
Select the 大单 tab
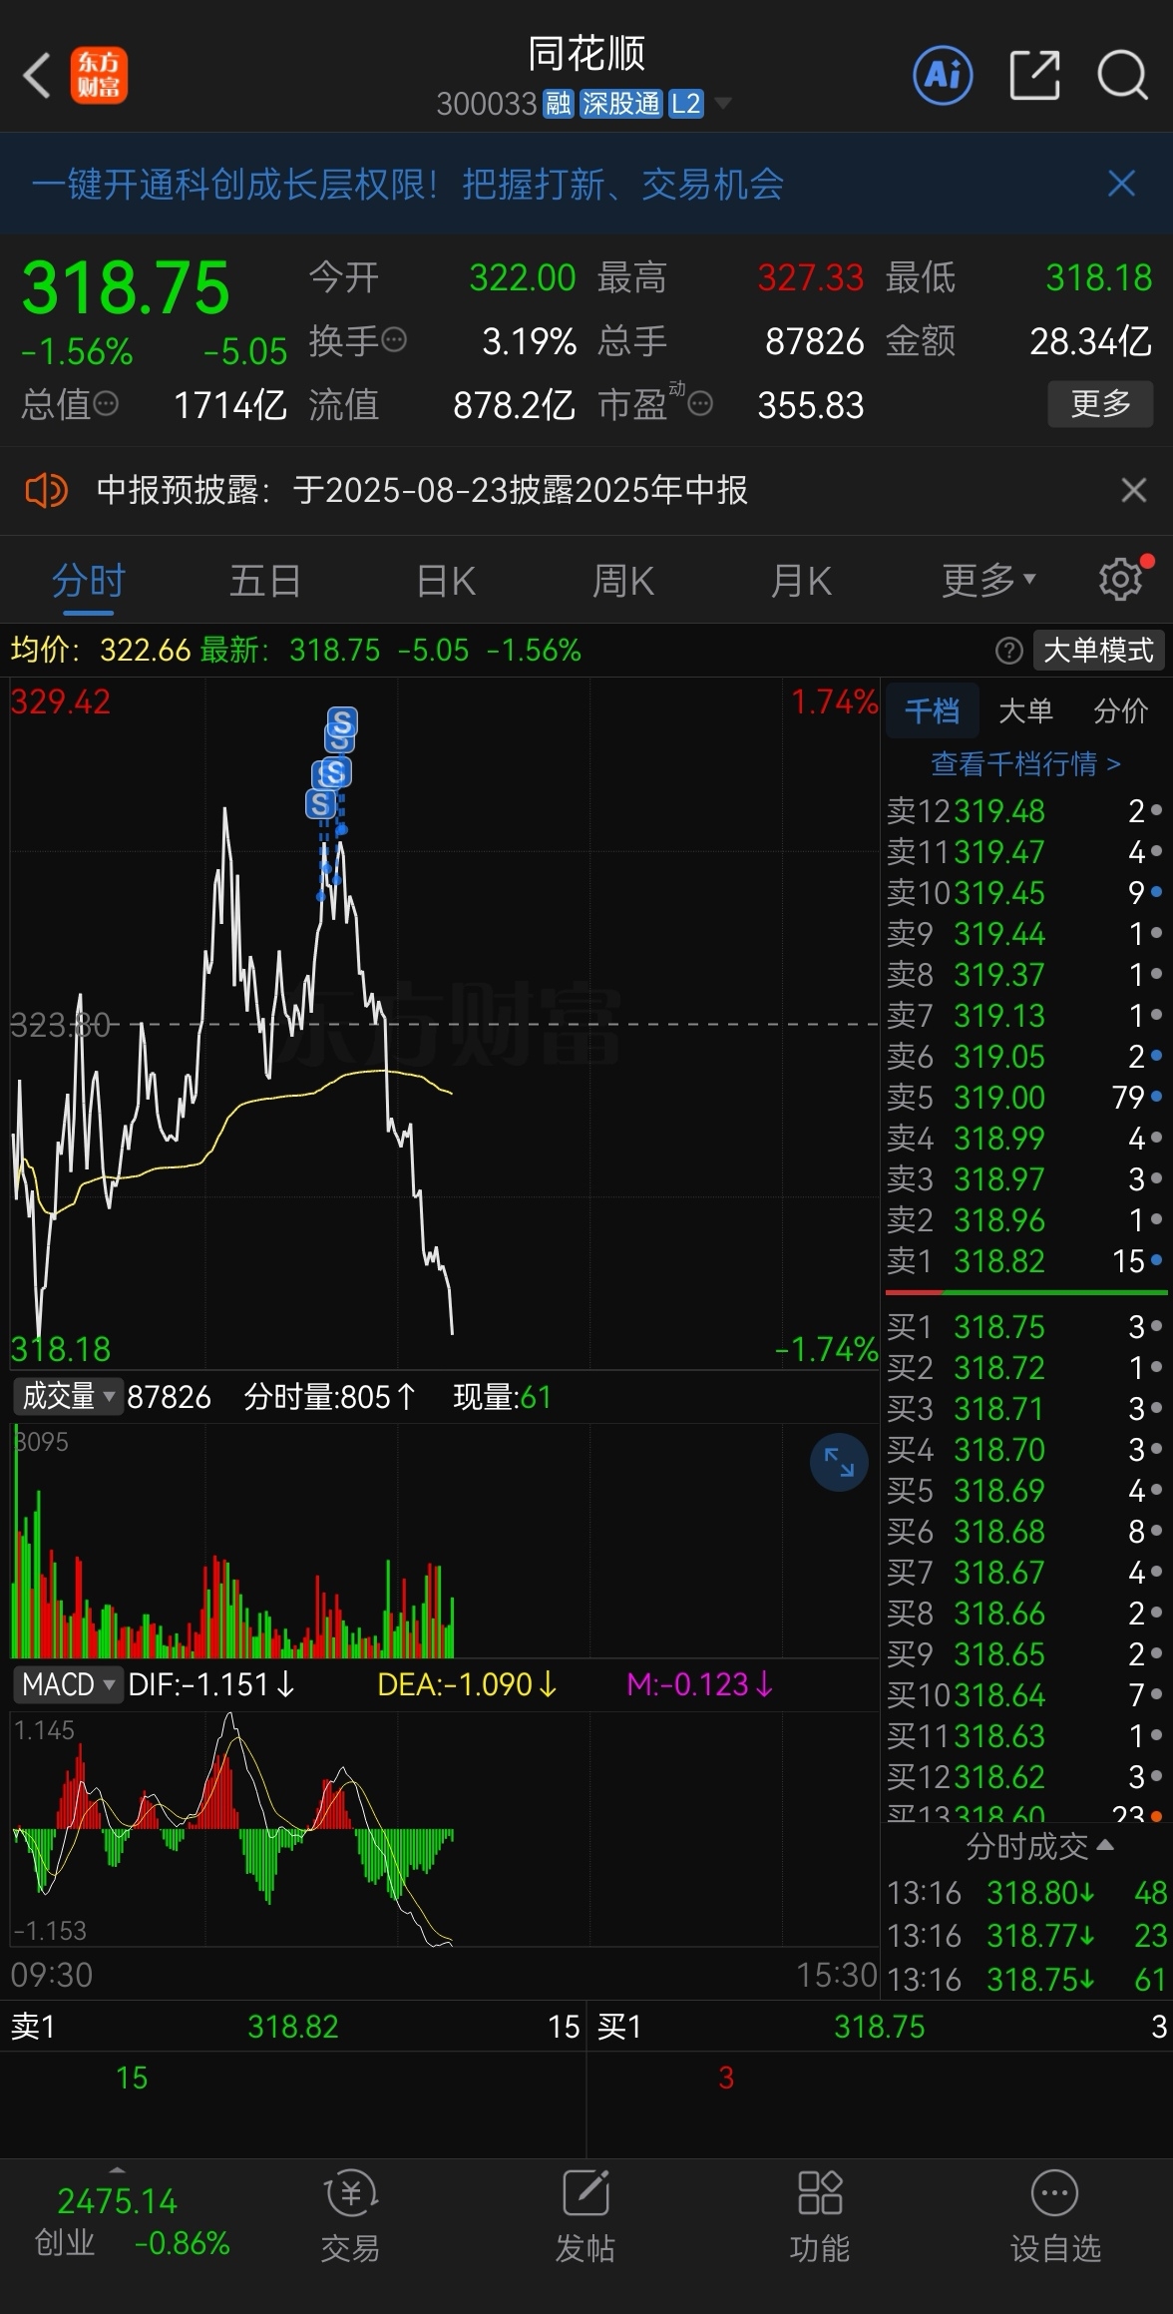1025,710
